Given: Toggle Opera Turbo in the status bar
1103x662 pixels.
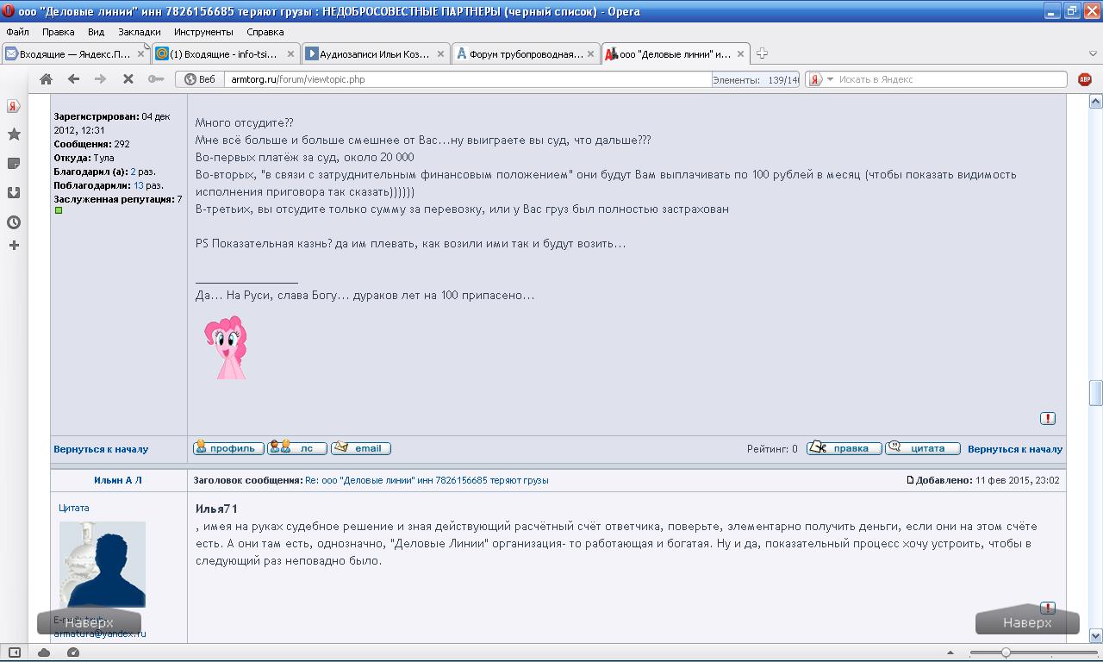Looking at the screenshot, I should pos(73,653).
